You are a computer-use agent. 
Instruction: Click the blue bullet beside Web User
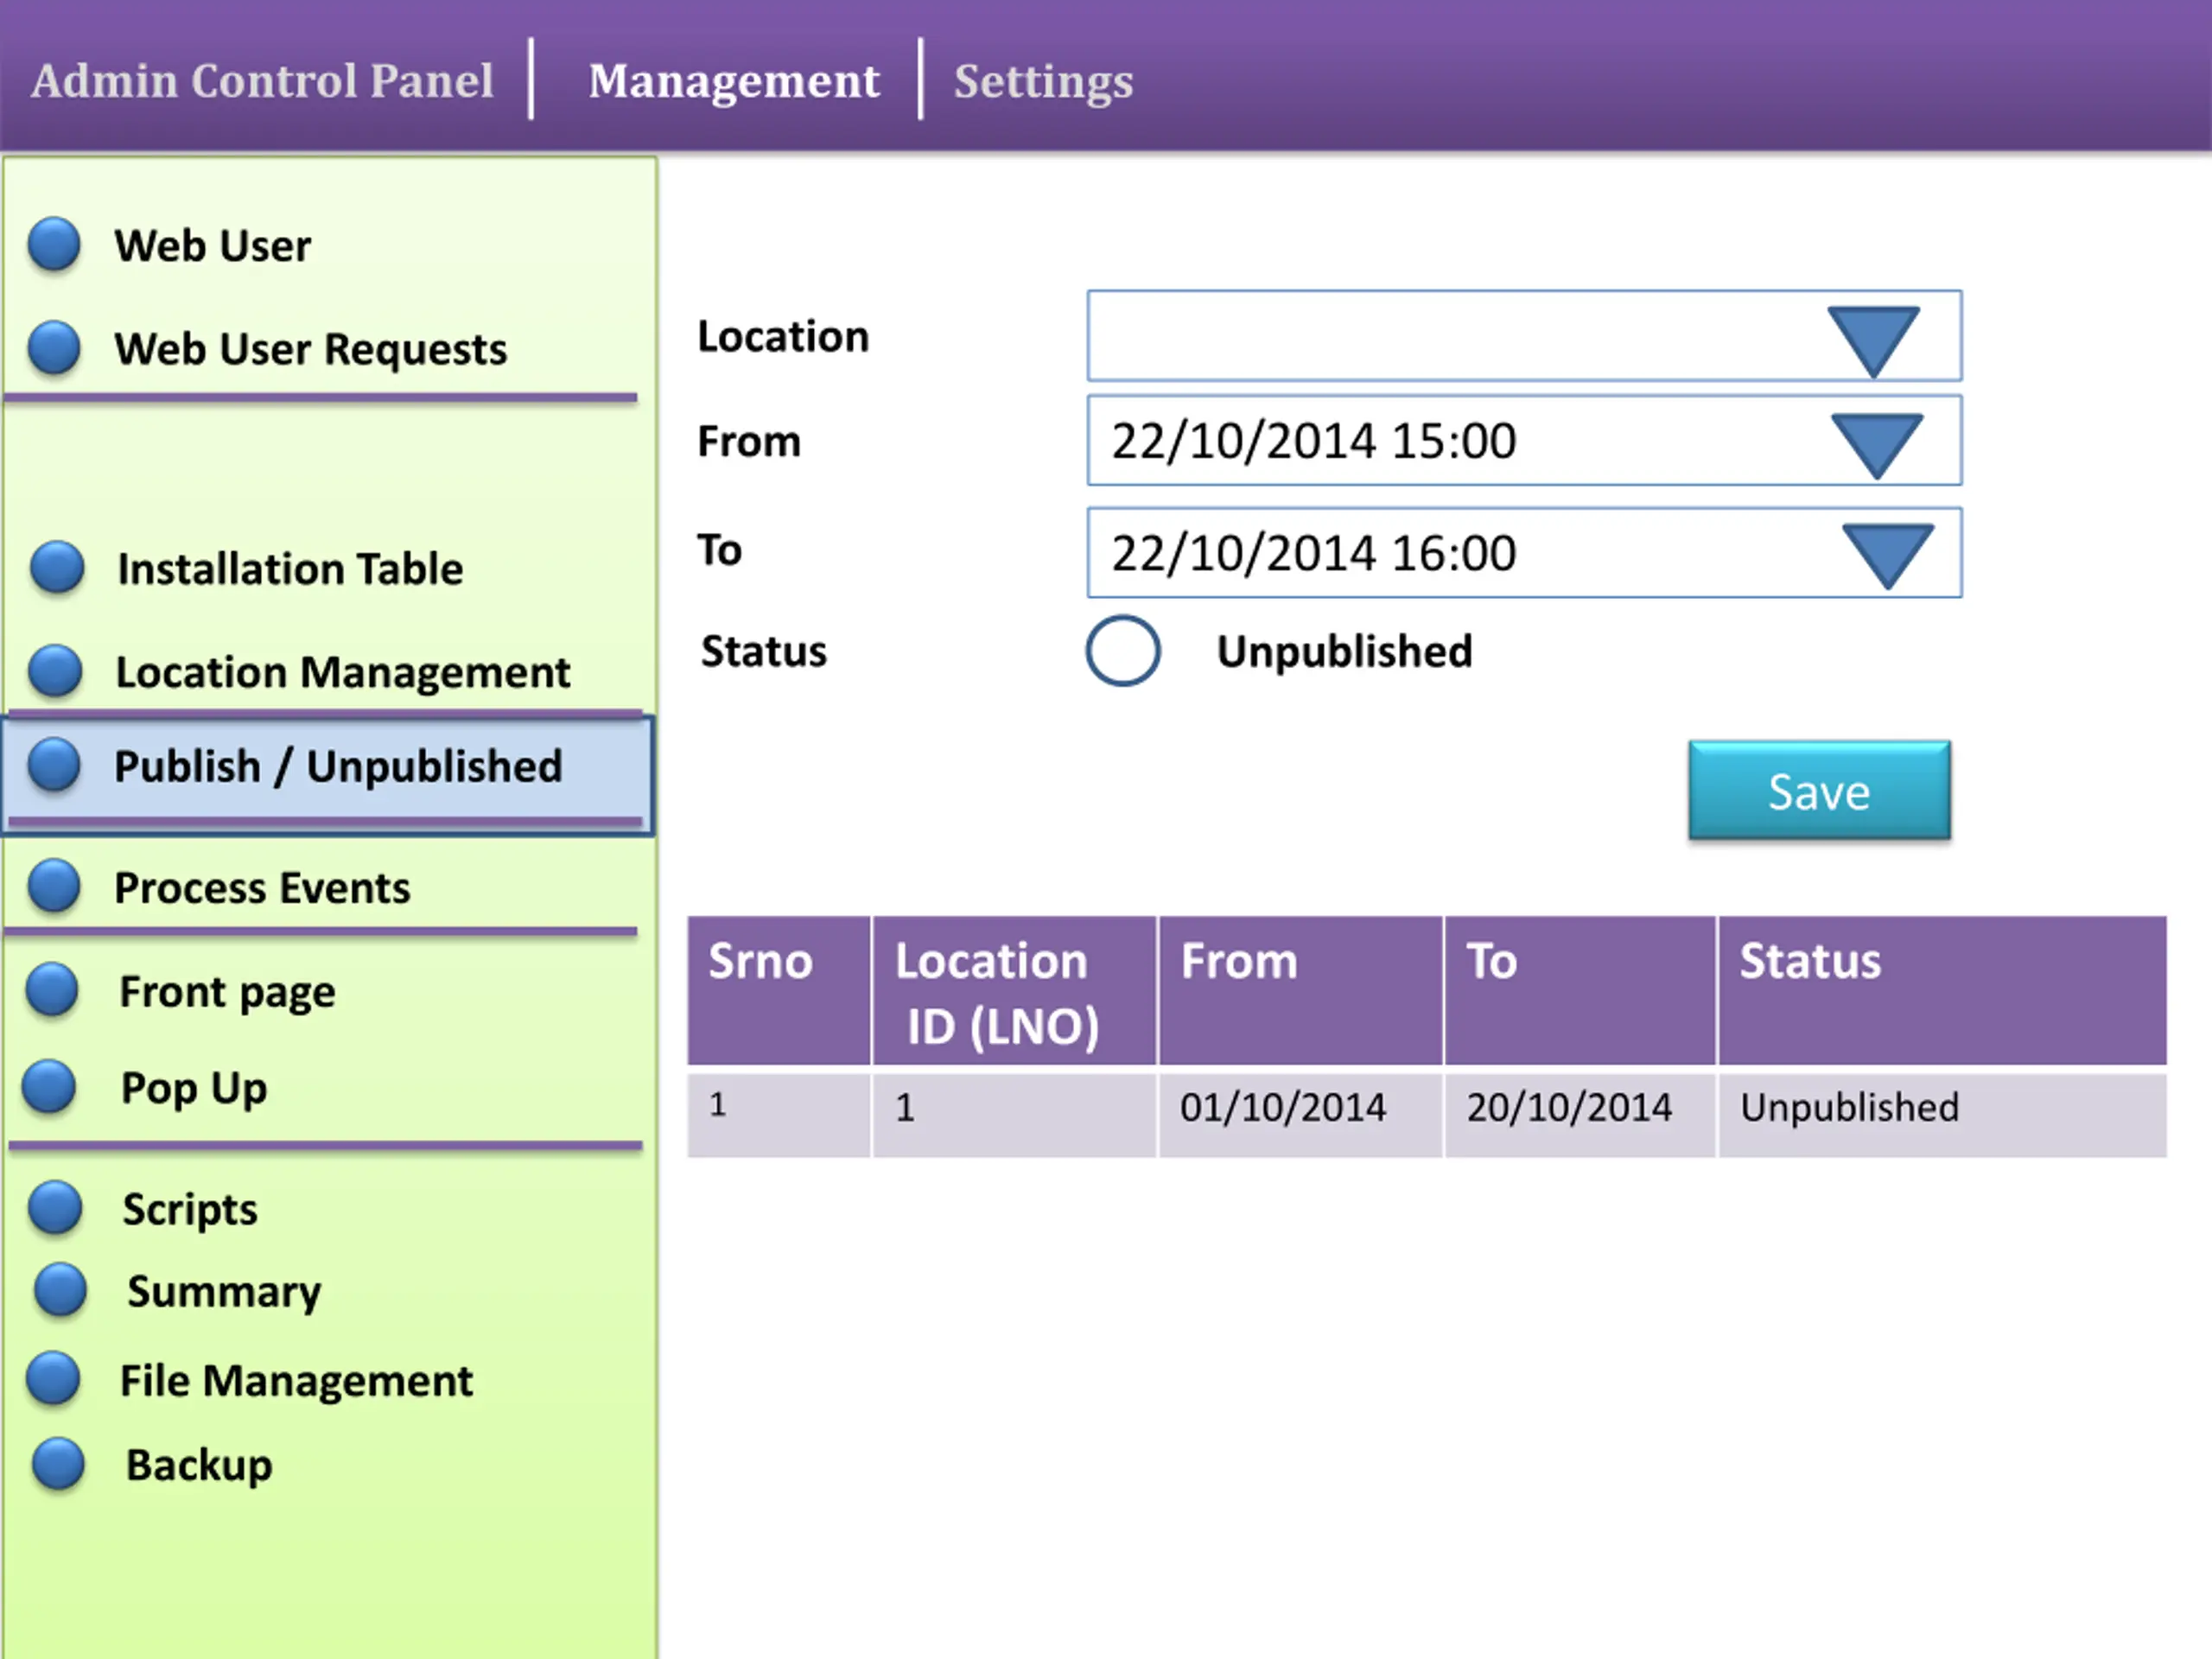pos(54,245)
